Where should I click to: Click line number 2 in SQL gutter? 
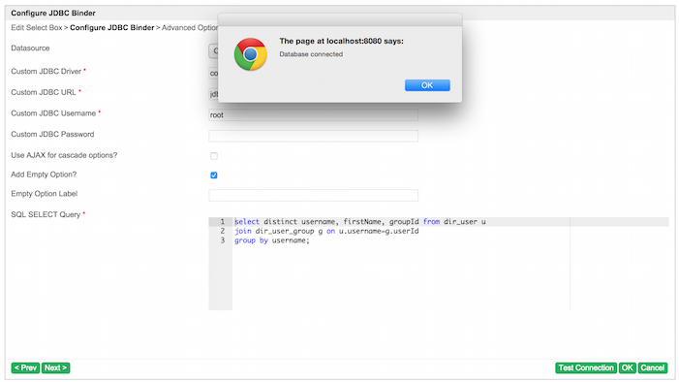coord(223,231)
